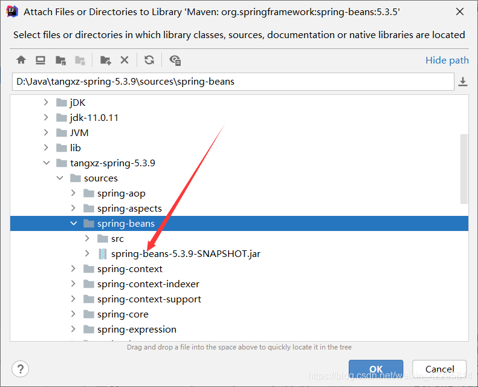Open the project directory icon
Viewport: 478px width, 387px height.
click(x=60, y=60)
